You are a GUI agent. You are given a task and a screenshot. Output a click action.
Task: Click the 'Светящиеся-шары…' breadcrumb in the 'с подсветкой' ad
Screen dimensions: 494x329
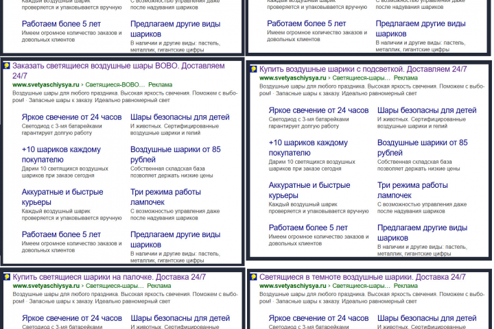(361, 77)
